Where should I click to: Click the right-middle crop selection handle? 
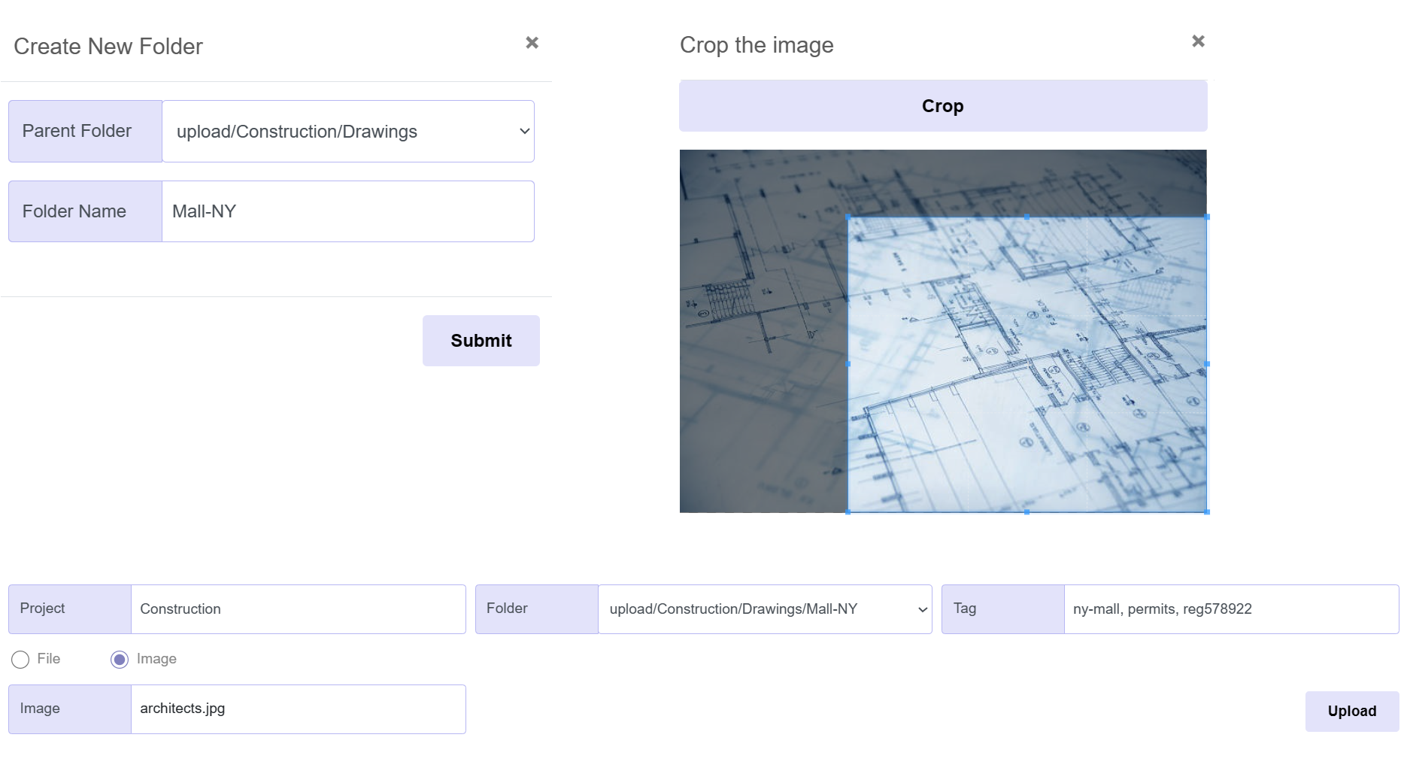(x=1207, y=363)
